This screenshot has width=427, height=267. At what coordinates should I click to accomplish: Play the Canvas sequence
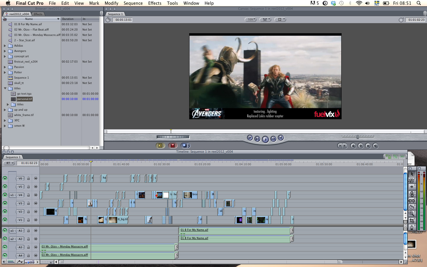pyautogui.click(x=265, y=139)
